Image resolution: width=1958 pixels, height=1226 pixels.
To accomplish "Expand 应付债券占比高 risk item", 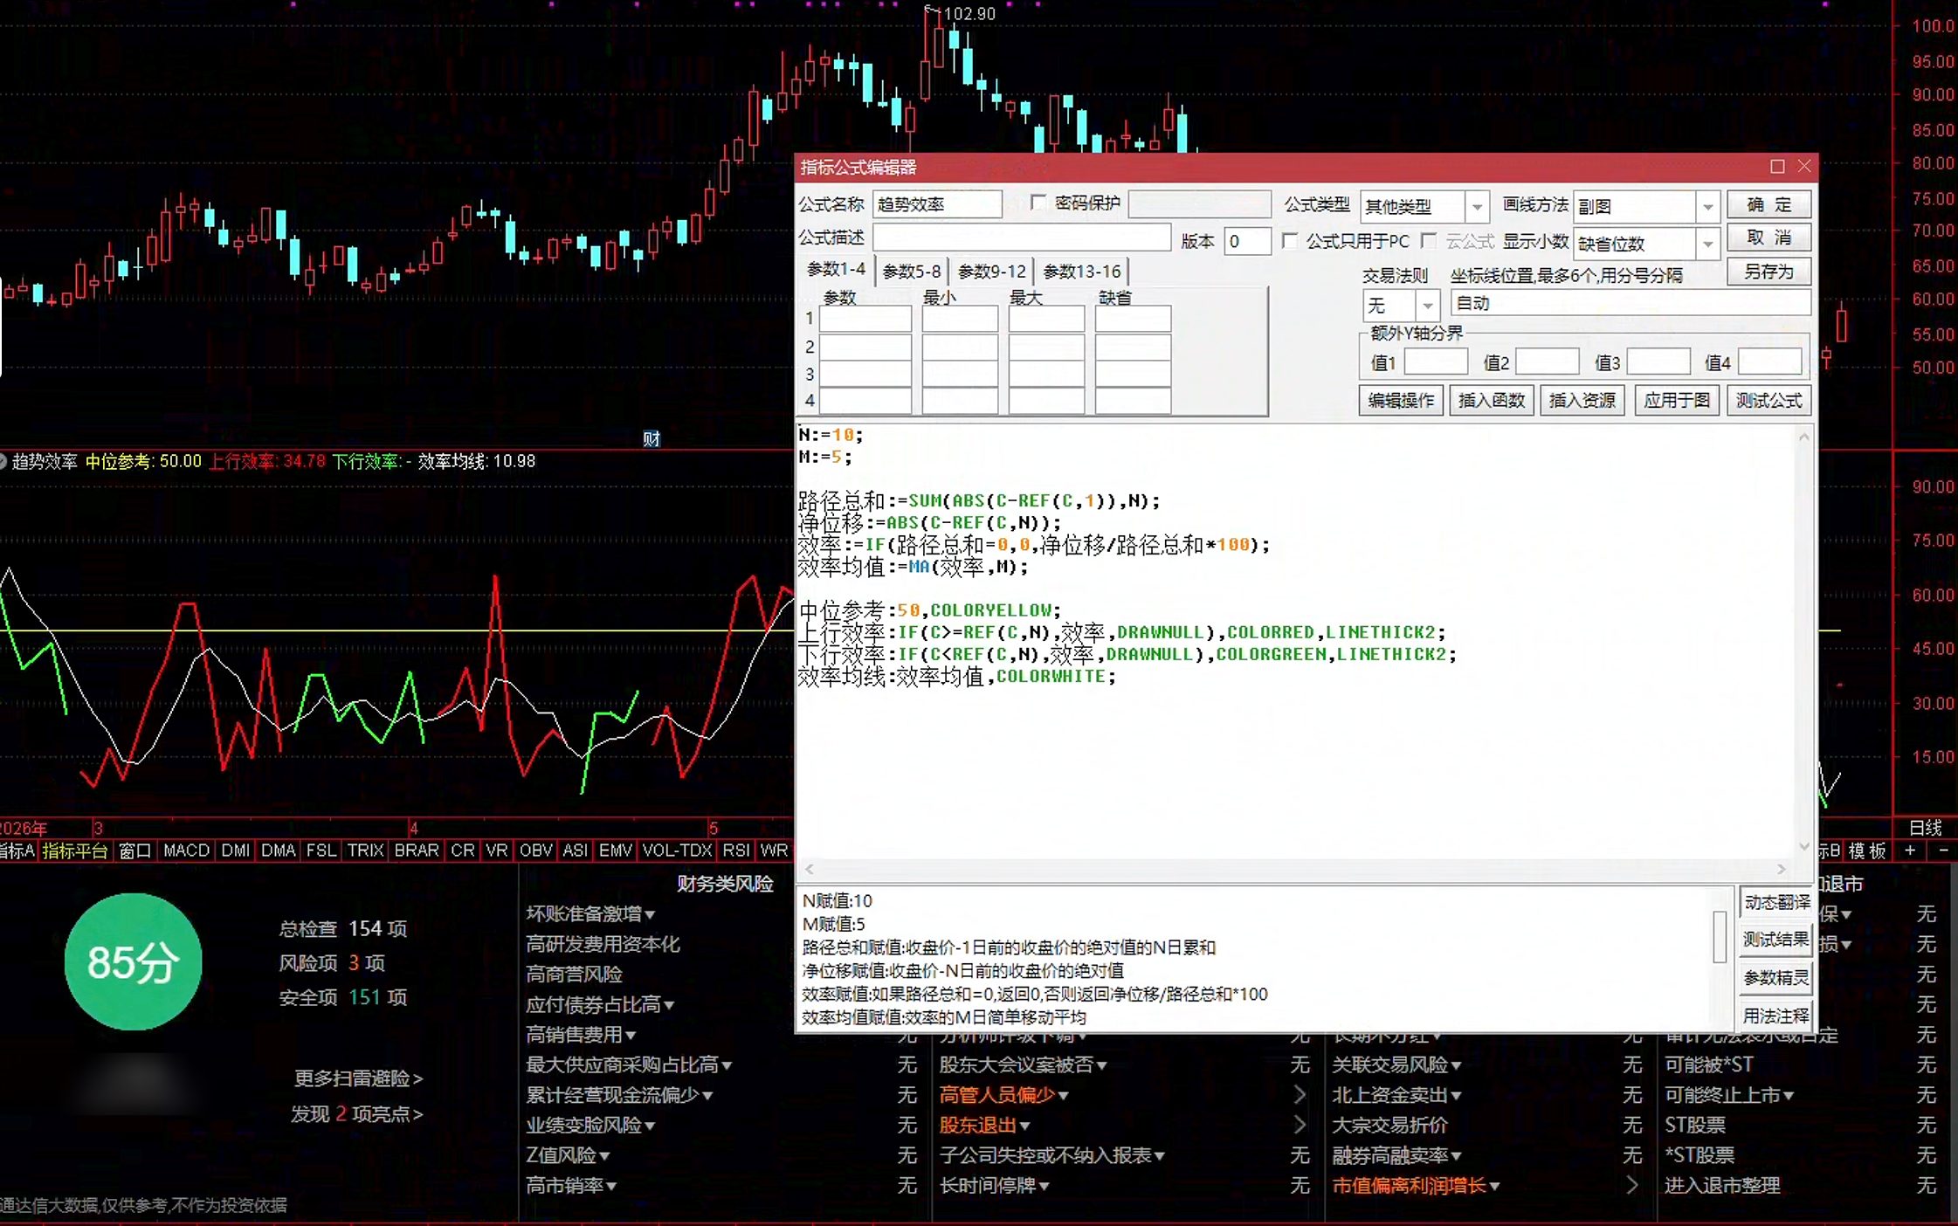I will (669, 1005).
